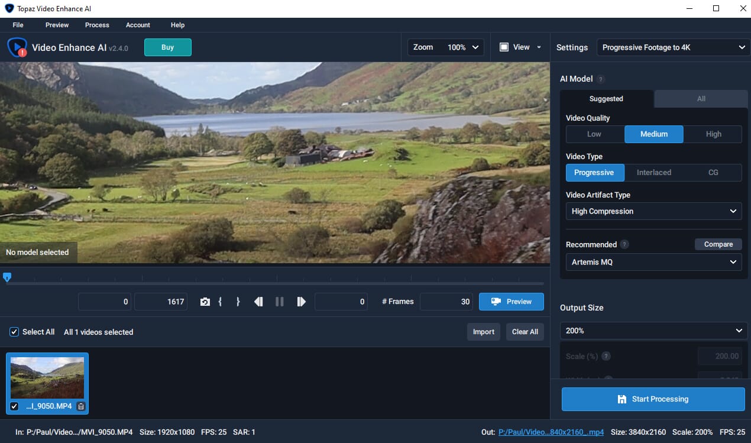Delete MVI_9050.MP4 using the trash icon
This screenshot has height=443, width=751.
(81, 406)
